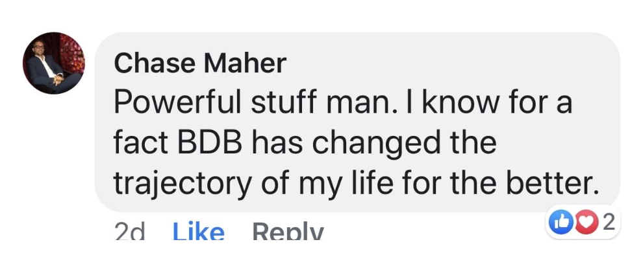Click the word Powerful in the comment
The width and height of the screenshot is (643, 255).
tap(178, 102)
